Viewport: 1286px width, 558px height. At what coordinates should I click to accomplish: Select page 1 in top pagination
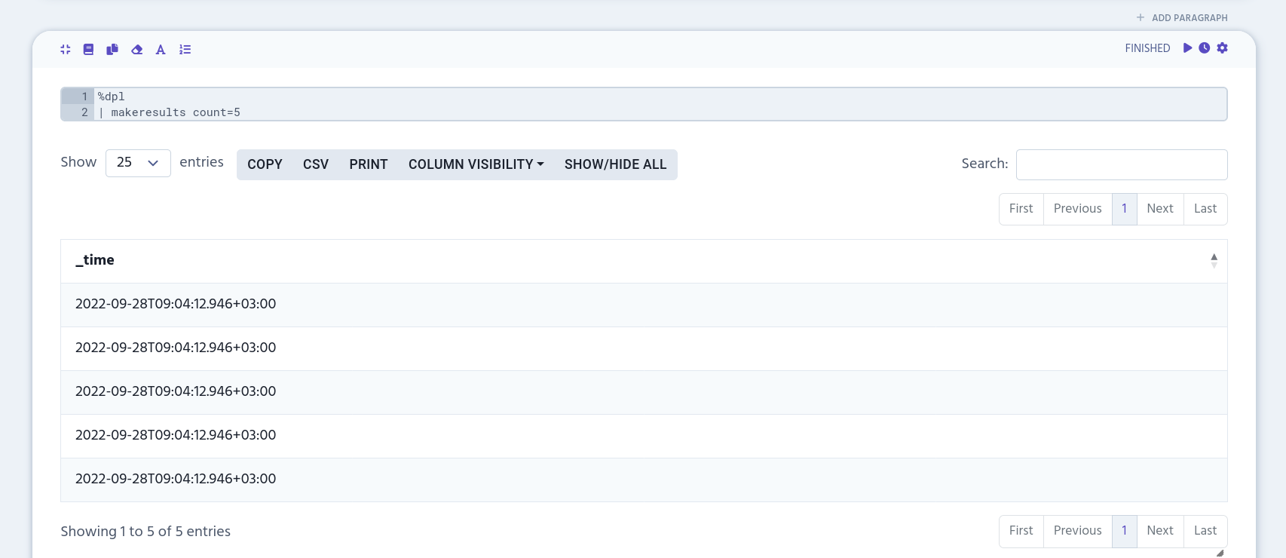(x=1125, y=209)
